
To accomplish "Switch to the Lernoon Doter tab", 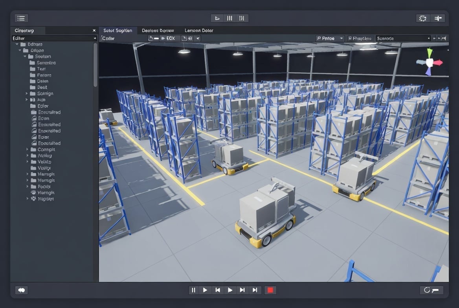I will (x=199, y=30).
